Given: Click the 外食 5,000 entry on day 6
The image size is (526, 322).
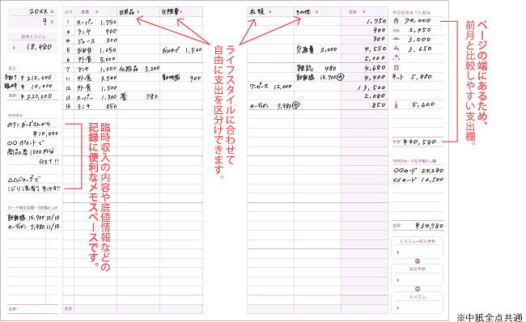Looking at the screenshot, I should point(96,59).
